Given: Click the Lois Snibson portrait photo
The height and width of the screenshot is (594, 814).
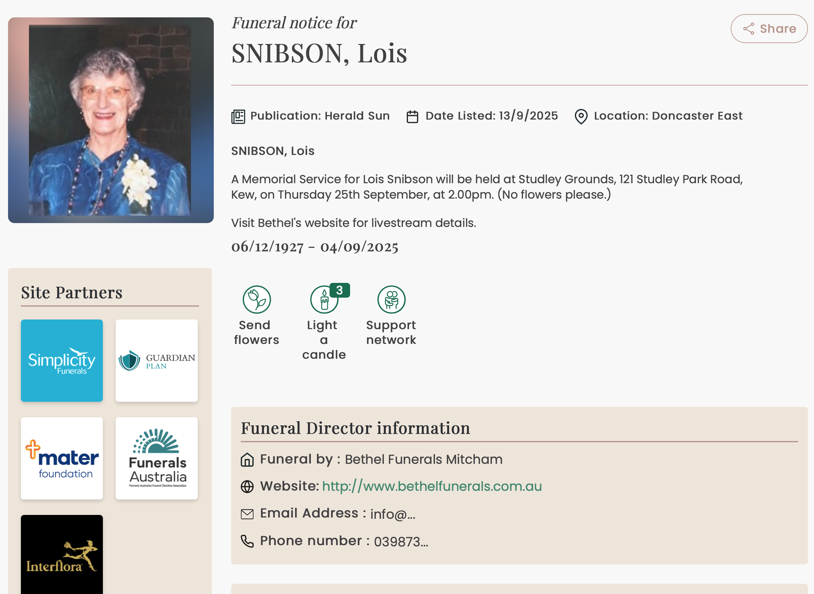Looking at the screenshot, I should point(110,120).
